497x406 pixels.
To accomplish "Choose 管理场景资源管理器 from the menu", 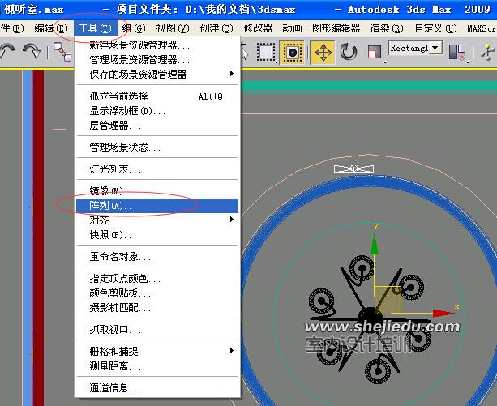I will pos(157,60).
